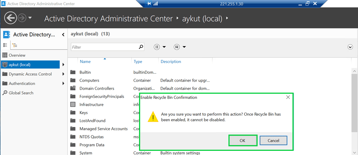Switch to list view navigation tab
Viewport: 358px width, 155px height.
pos(5,45)
